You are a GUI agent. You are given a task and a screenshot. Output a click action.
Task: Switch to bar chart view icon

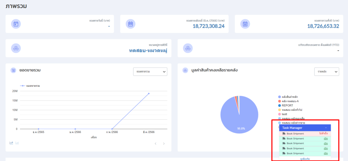(x=17, y=143)
